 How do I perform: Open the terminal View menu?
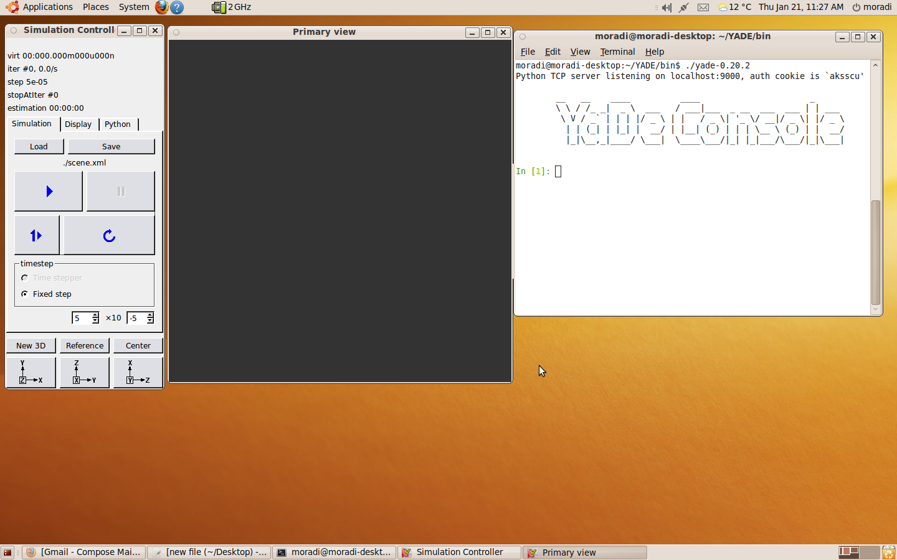[580, 52]
